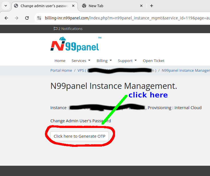210x176 pixels.
Task: Open the VPS breadcrumb link
Action: pos(81,70)
